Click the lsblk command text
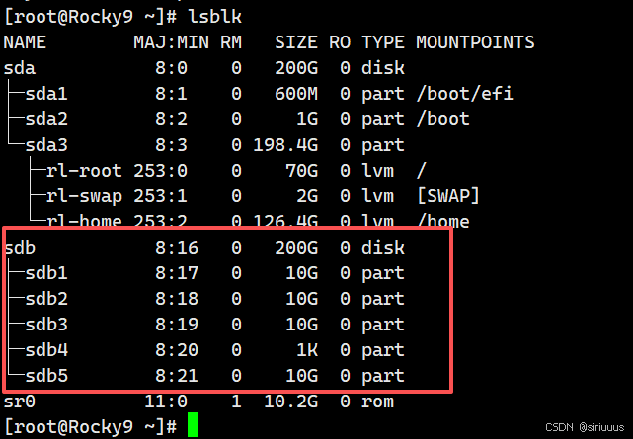 click(x=214, y=17)
